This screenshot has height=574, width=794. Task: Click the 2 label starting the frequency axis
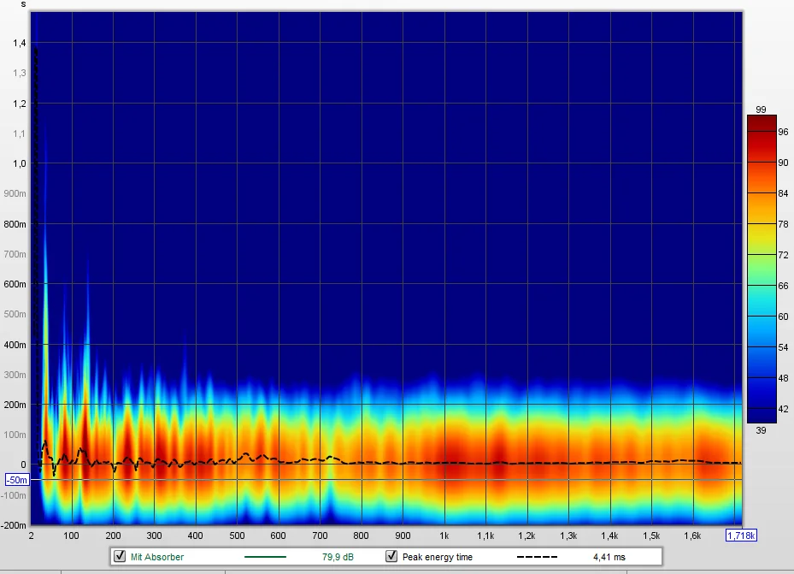[x=32, y=536]
